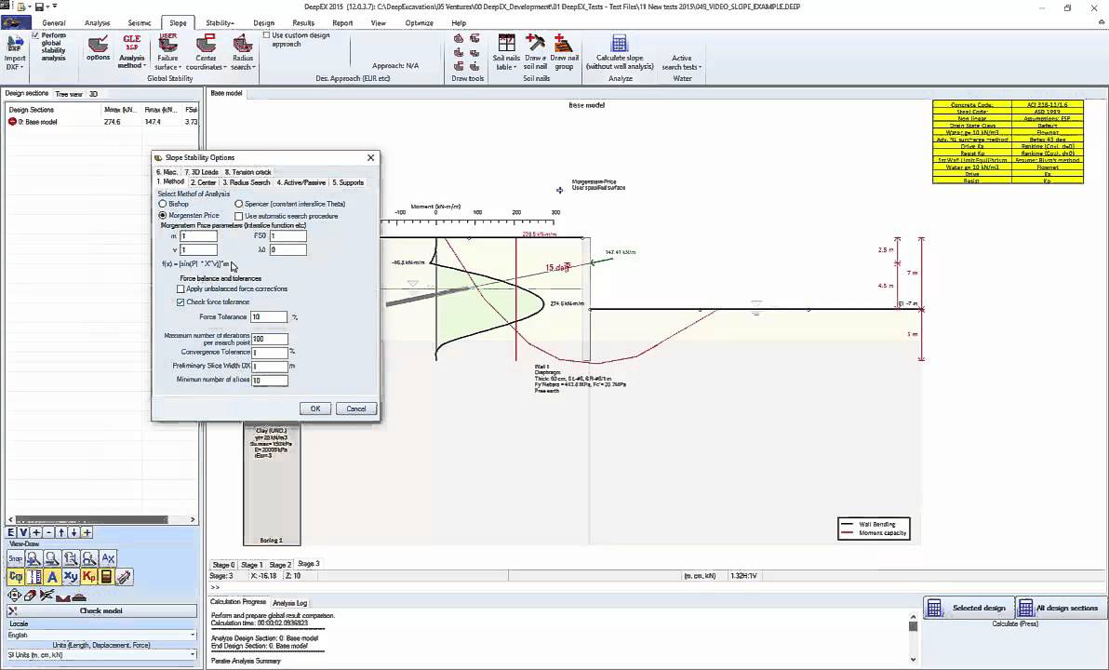Click the down arrow button in left panel
The height and width of the screenshot is (670, 1109).
click(x=73, y=533)
